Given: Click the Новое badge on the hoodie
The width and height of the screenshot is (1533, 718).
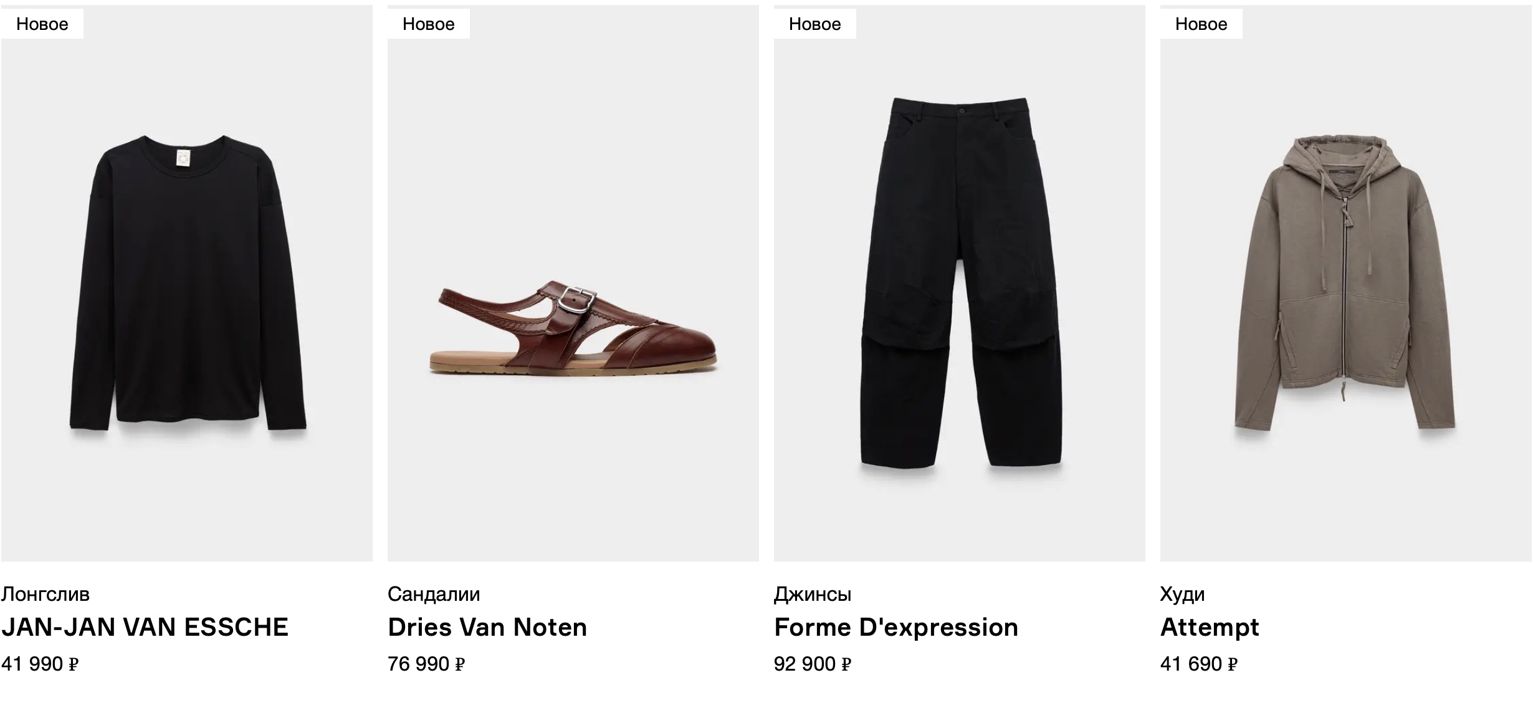Looking at the screenshot, I should click(x=1201, y=24).
